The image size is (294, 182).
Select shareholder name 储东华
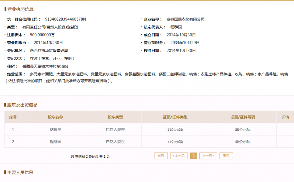pos(56,129)
